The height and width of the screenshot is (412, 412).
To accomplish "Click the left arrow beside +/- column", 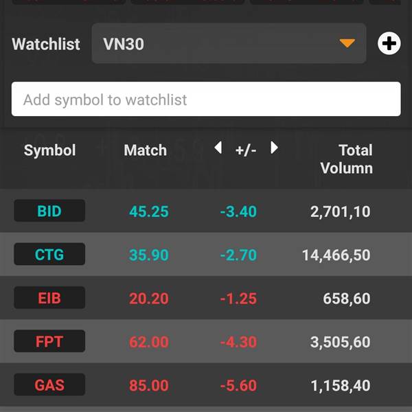I will (218, 148).
